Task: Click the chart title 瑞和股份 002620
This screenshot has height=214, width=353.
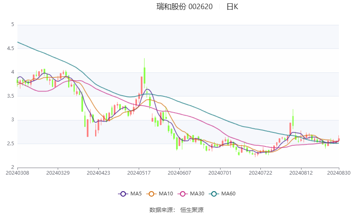Action: (184, 7)
